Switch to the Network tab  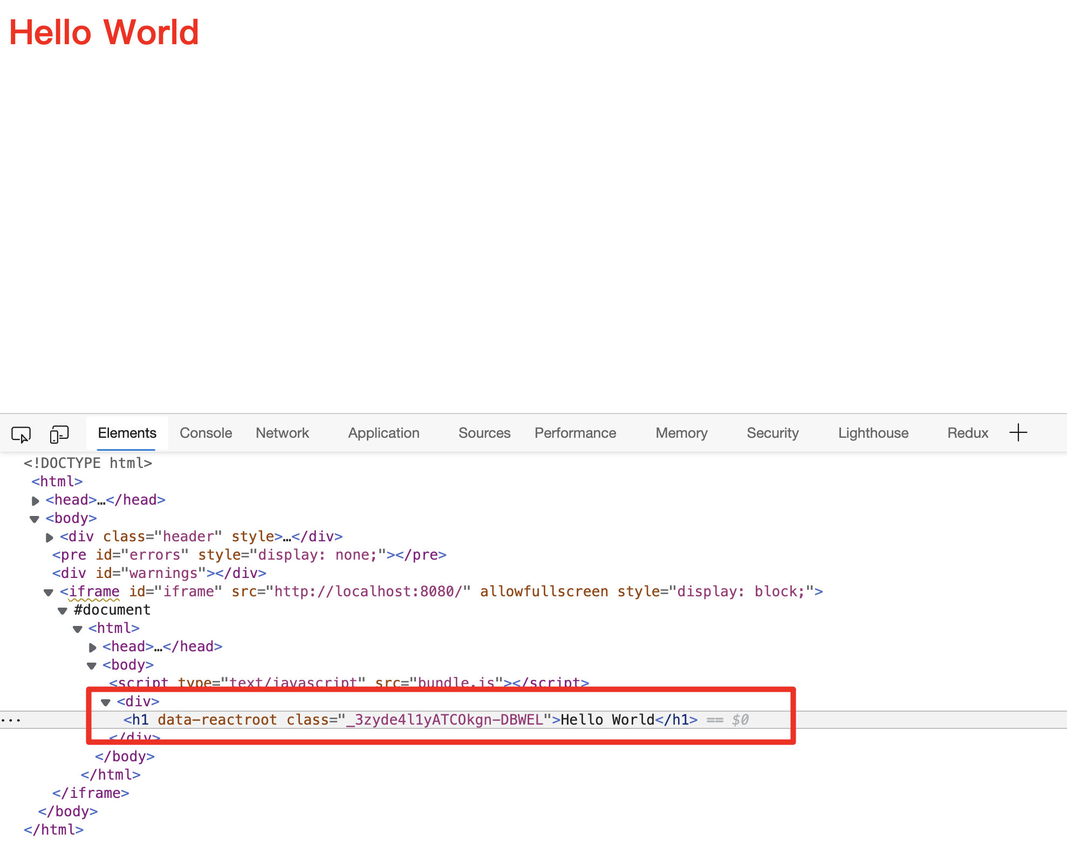[282, 433]
